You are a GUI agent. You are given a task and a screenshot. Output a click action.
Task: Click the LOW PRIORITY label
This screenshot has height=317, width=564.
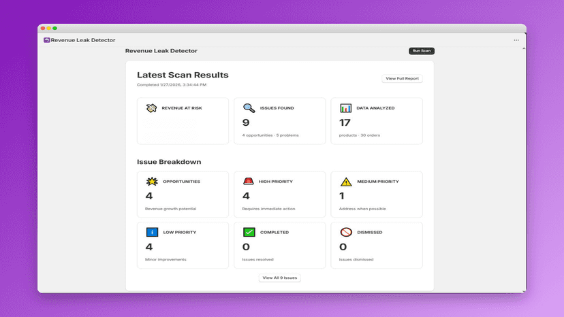pyautogui.click(x=180, y=232)
